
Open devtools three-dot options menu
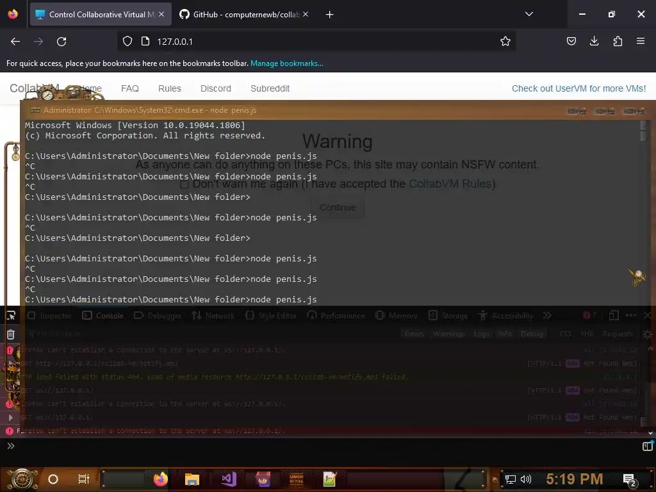pos(631,315)
